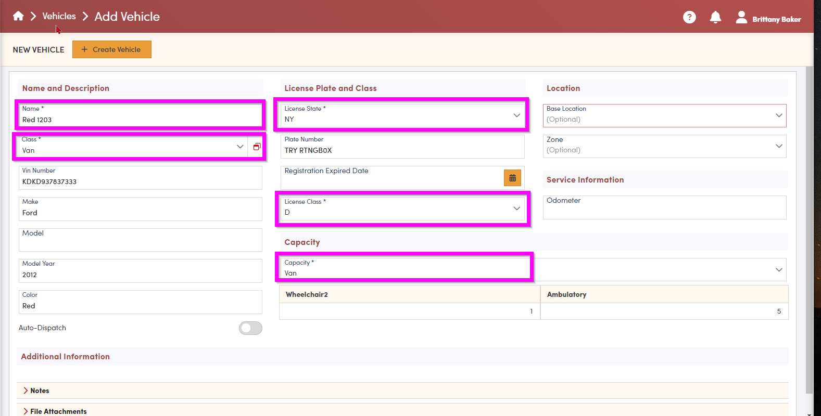The width and height of the screenshot is (821, 416).
Task: Click the home icon in breadcrumb
Action: [x=18, y=16]
